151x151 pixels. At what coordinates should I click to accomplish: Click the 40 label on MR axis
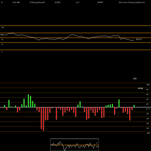147,99
